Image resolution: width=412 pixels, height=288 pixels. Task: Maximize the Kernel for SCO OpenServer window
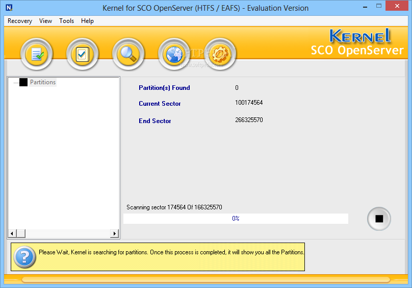(x=379, y=6)
